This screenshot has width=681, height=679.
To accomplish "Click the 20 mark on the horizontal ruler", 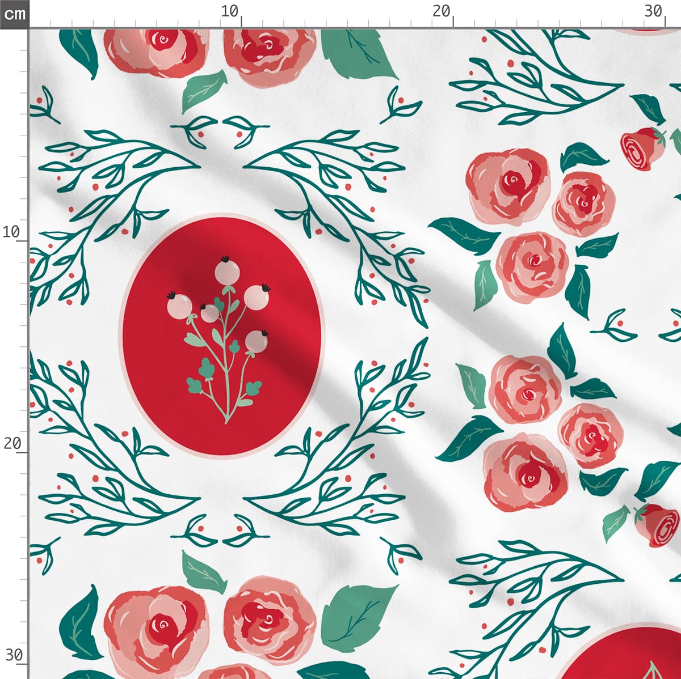I will [x=442, y=11].
